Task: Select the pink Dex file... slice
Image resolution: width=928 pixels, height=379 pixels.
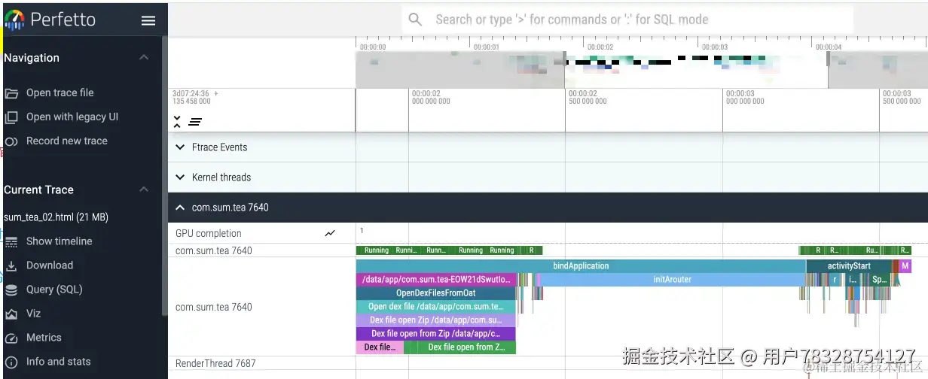Action: pos(380,347)
